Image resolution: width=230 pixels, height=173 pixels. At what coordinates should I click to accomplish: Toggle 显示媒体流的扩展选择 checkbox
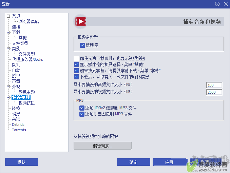click(x=76, y=64)
